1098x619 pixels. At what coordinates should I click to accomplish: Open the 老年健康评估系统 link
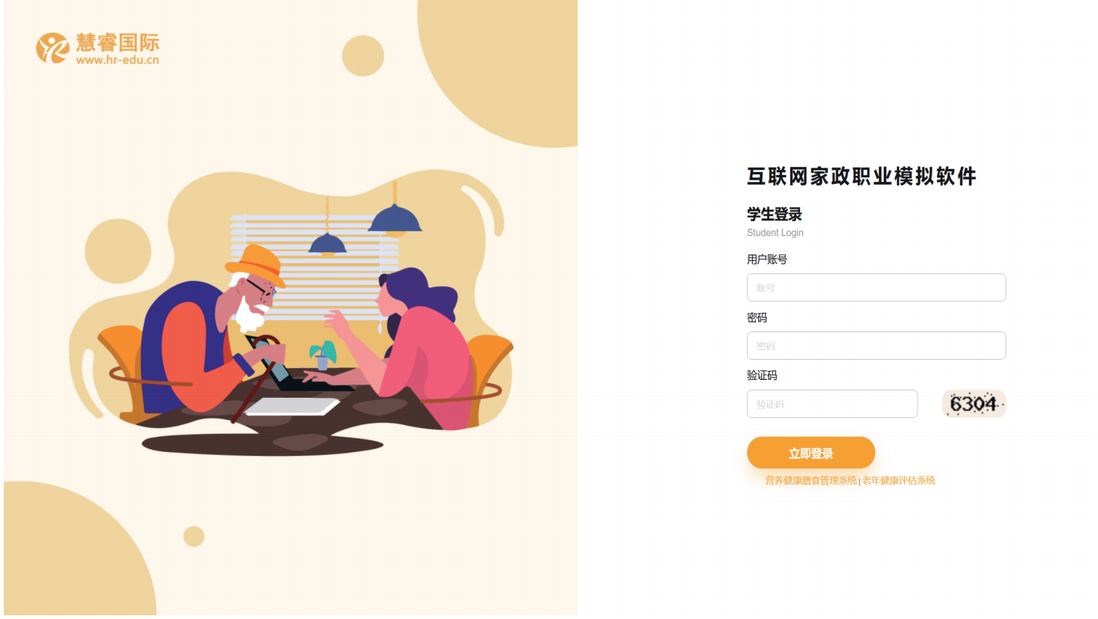[x=899, y=480]
